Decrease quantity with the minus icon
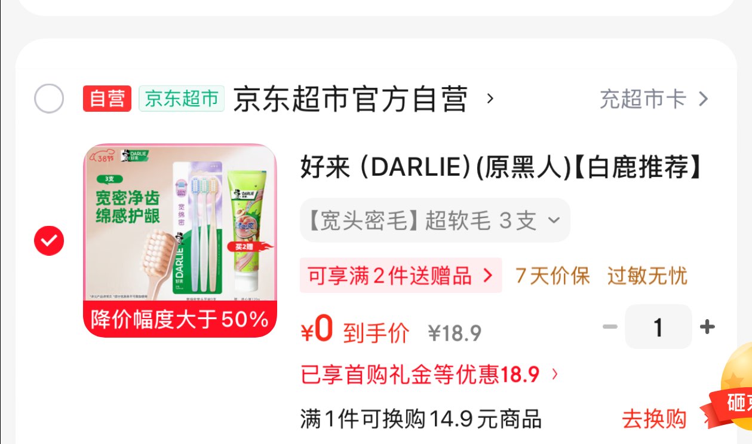Viewport: 752px width, 444px height. point(610,327)
